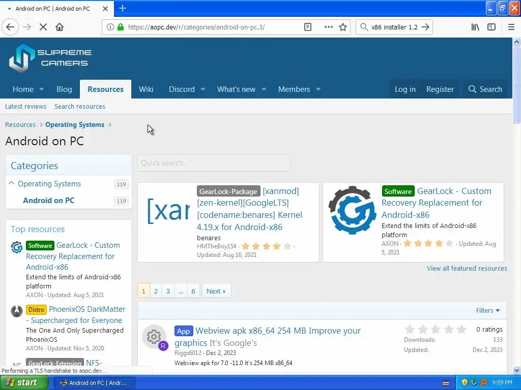Open page actions three-dots menu
The width and height of the screenshot is (521, 390).
tap(328, 27)
